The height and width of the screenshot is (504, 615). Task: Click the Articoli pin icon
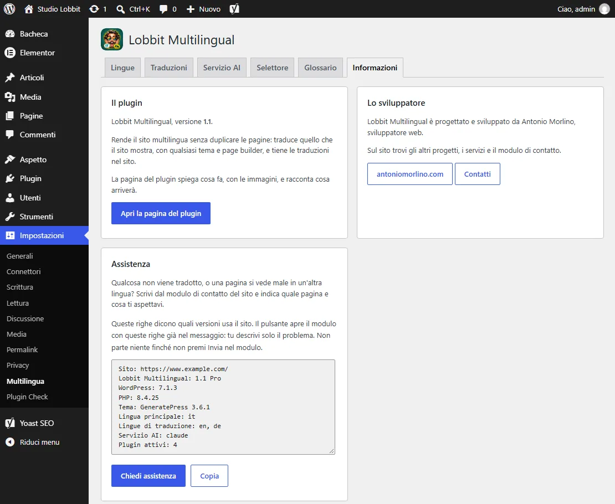[x=10, y=78]
